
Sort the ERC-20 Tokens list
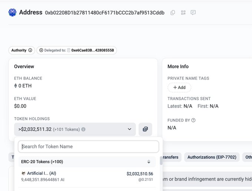pos(149,162)
